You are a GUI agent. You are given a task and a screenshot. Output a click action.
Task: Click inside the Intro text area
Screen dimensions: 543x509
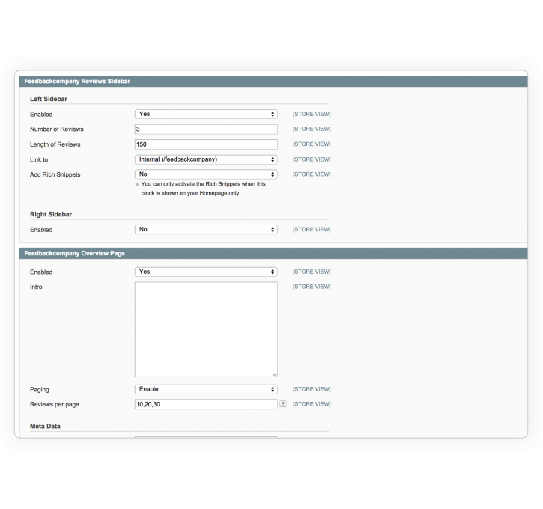tap(206, 329)
